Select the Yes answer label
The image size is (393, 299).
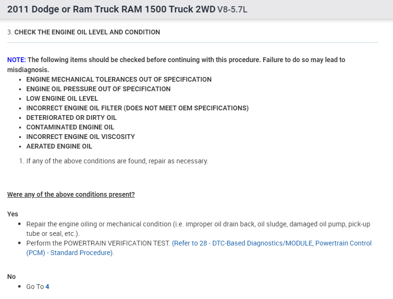coord(12,214)
